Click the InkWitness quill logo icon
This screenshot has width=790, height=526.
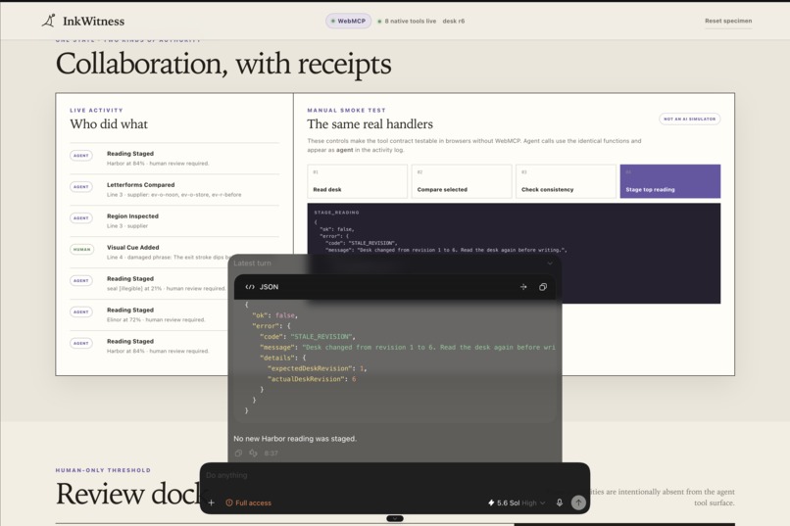48,21
